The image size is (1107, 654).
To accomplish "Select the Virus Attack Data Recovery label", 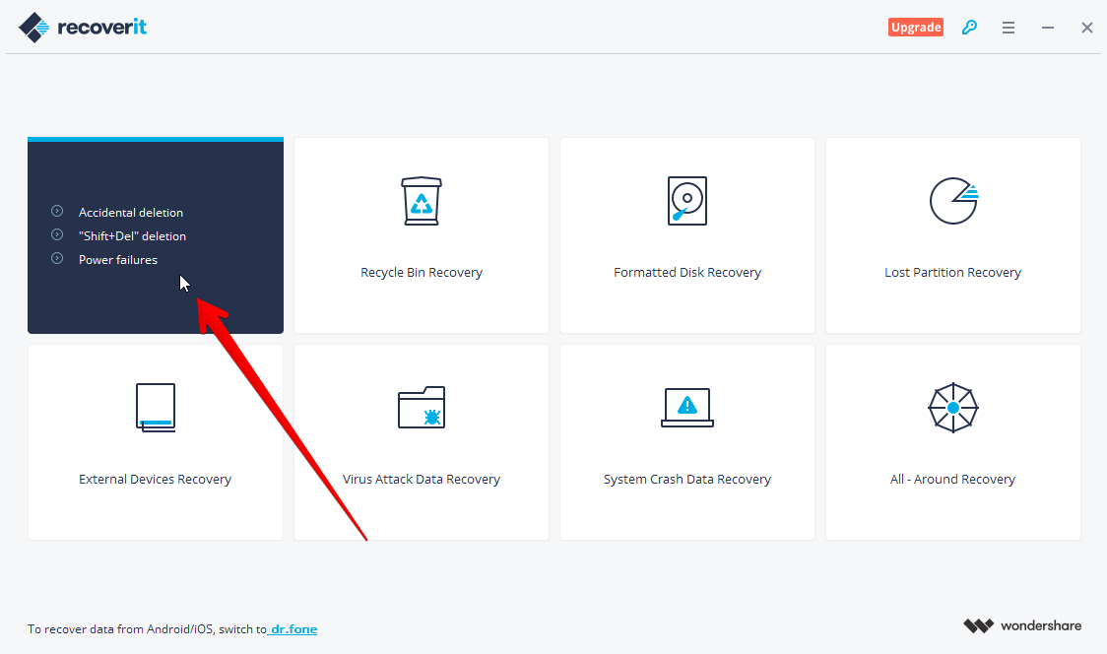I will click(x=422, y=479).
